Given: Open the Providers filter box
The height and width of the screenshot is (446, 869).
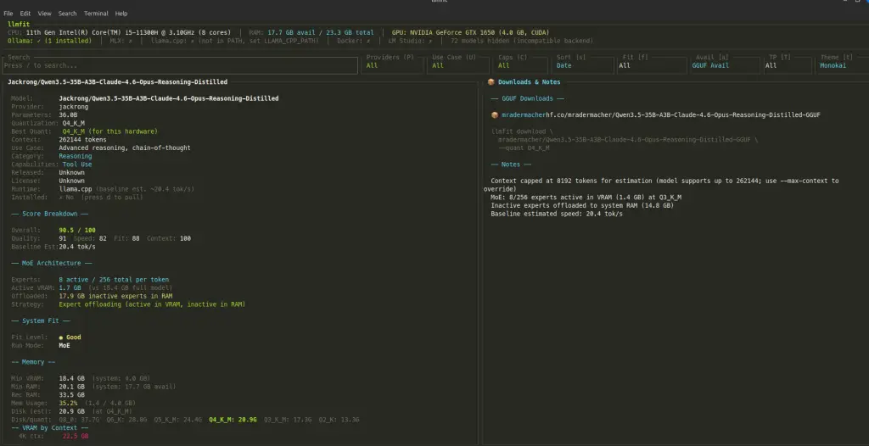Looking at the screenshot, I should 392,65.
